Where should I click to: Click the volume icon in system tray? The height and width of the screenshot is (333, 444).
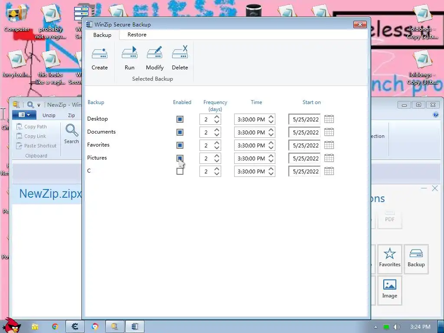coord(396,327)
